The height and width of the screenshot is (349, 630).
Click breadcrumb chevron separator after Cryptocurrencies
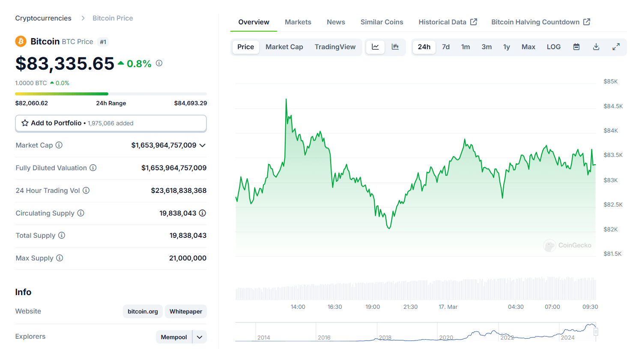(x=83, y=18)
